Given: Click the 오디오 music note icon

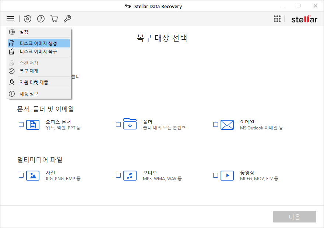Looking at the screenshot, I should pyautogui.click(x=130, y=175).
